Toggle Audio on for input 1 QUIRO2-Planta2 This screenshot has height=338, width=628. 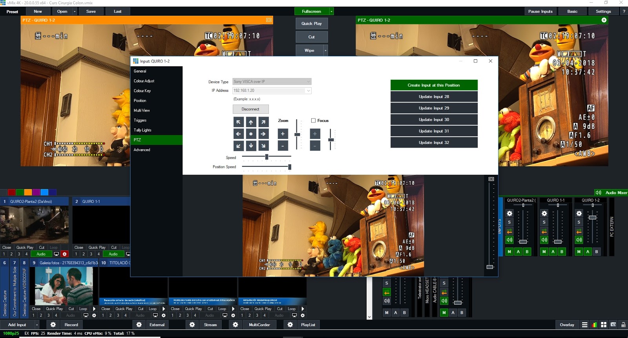(x=41, y=254)
